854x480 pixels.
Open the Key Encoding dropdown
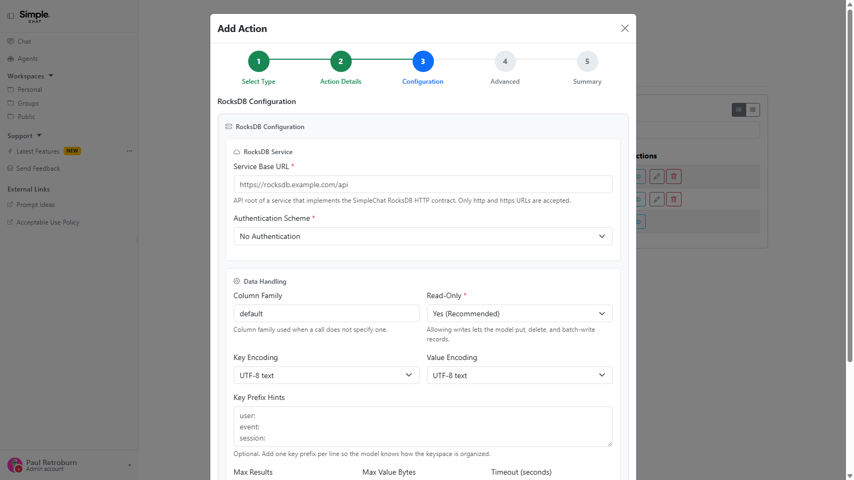326,375
